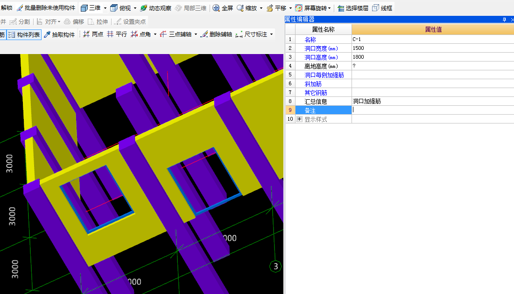Click the 属性值 column header
This screenshot has width=514, height=294.
coord(433,29)
